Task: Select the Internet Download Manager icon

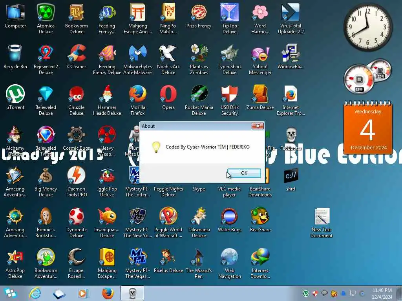Action: point(260,264)
